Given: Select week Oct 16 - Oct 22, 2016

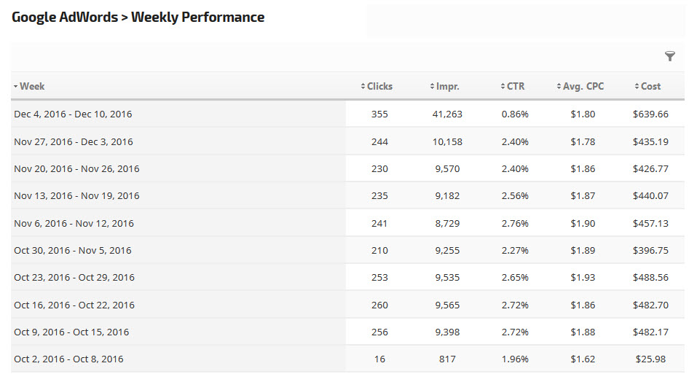Looking at the screenshot, I should (x=74, y=305).
